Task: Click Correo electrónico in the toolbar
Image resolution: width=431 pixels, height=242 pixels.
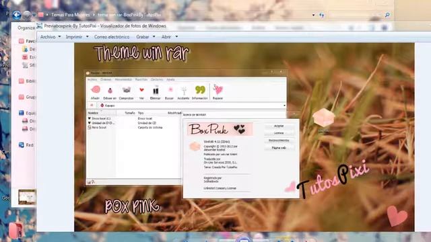Action: pos(112,37)
